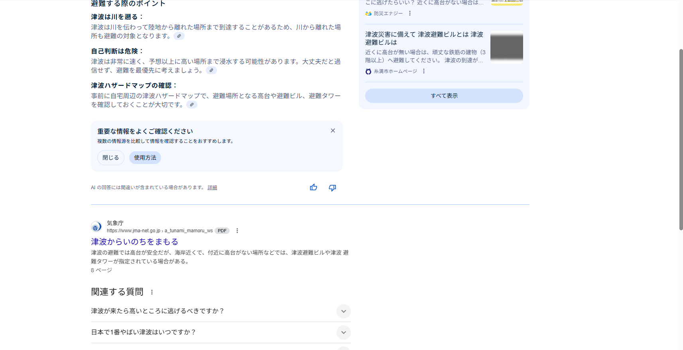
Task: Open more options next to 糸満市ホームページ
Action: (x=424, y=71)
